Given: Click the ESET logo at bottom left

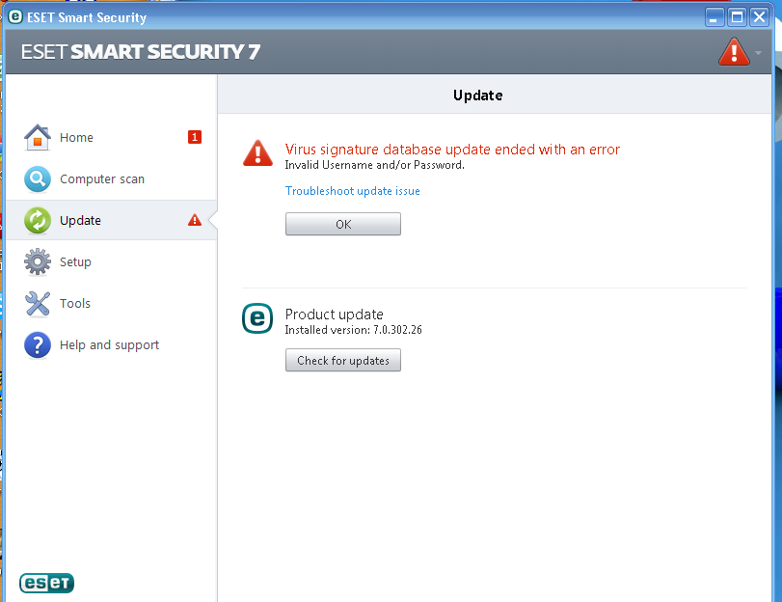Looking at the screenshot, I should pos(47,583).
